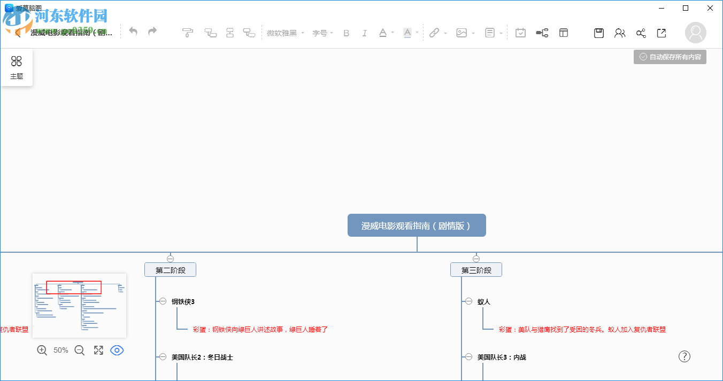The image size is (723, 381).
Task: Collapse the 蚁人 node
Action: (x=468, y=301)
